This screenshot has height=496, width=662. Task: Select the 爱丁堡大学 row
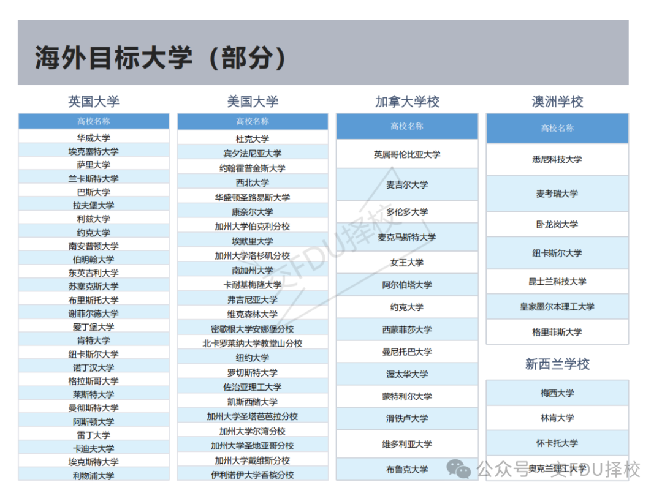(94, 326)
